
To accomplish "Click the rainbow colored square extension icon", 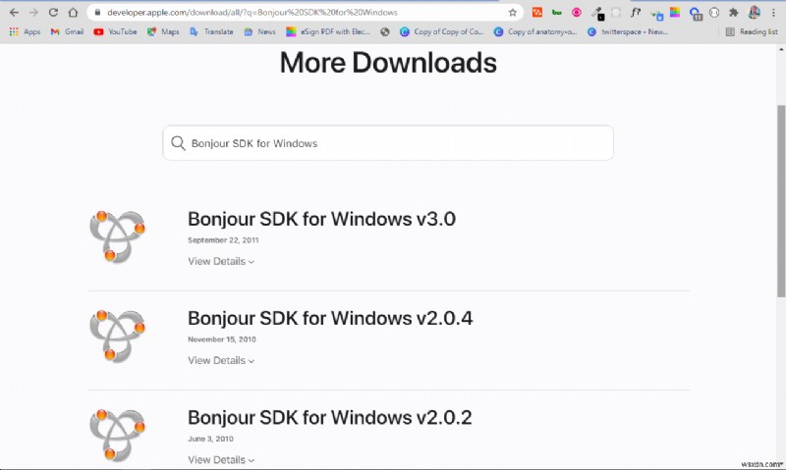I will point(675,12).
